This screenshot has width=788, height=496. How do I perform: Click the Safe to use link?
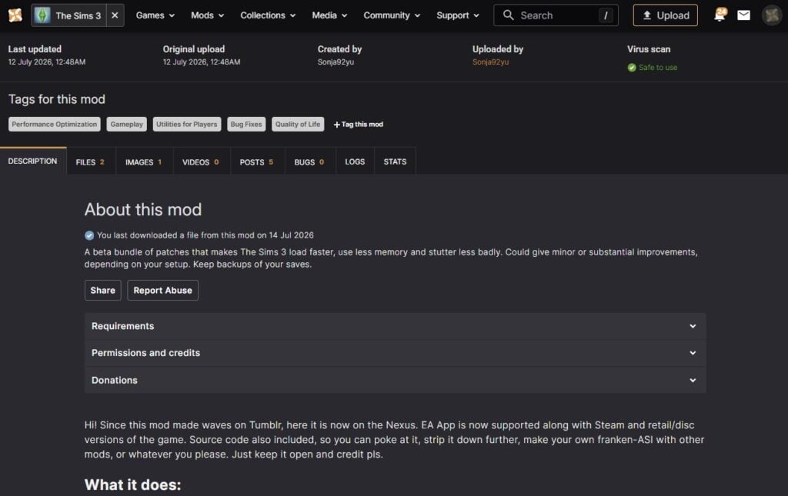pyautogui.click(x=658, y=67)
